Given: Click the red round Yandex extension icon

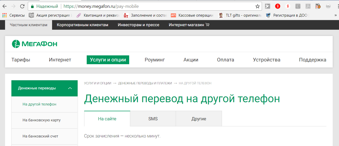Looking at the screenshot, I should tap(278, 6).
